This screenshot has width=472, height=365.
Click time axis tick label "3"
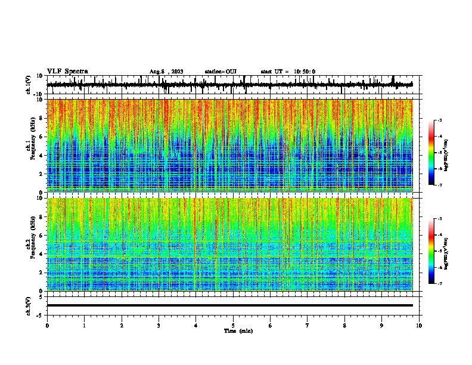click(x=159, y=326)
